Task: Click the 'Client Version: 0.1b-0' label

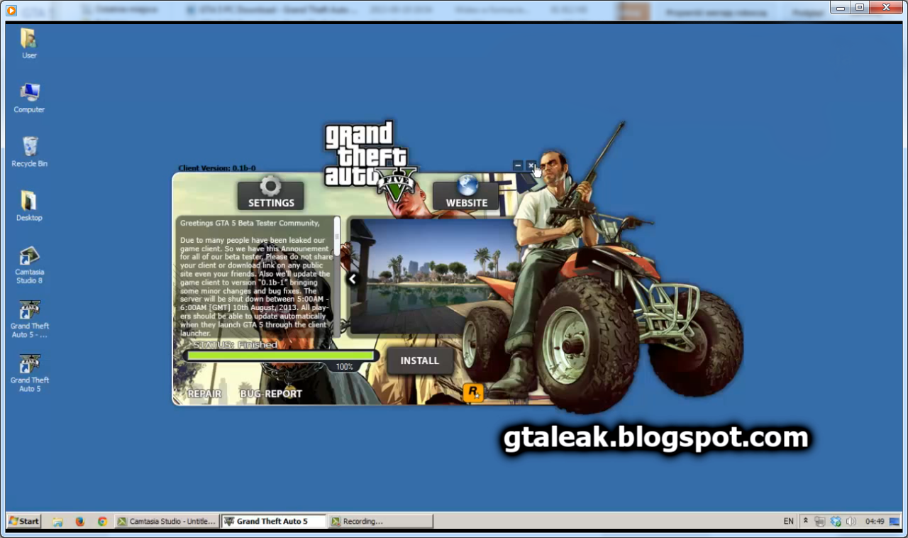Action: (x=217, y=168)
